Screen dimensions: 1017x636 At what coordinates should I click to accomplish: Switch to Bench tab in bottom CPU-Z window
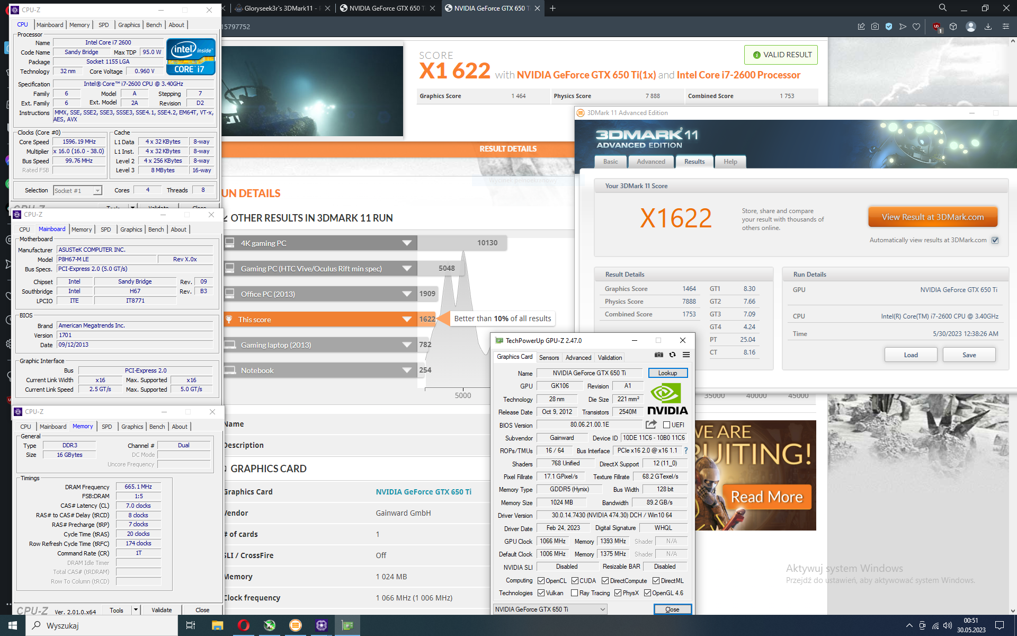pos(157,427)
